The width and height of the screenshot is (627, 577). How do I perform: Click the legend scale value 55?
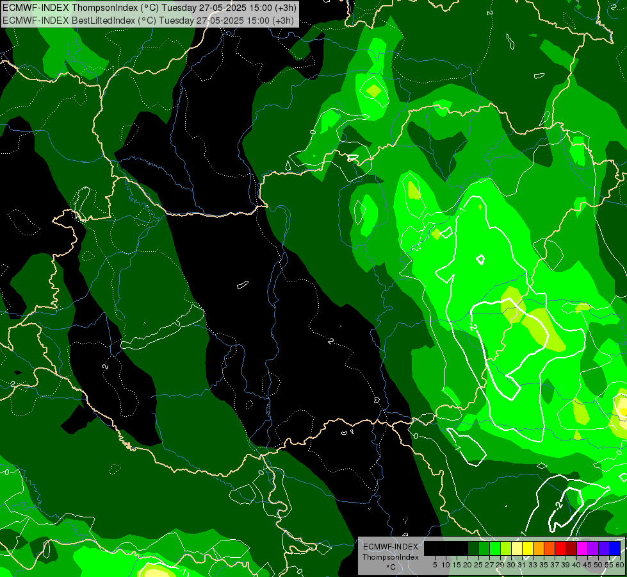tap(609, 565)
